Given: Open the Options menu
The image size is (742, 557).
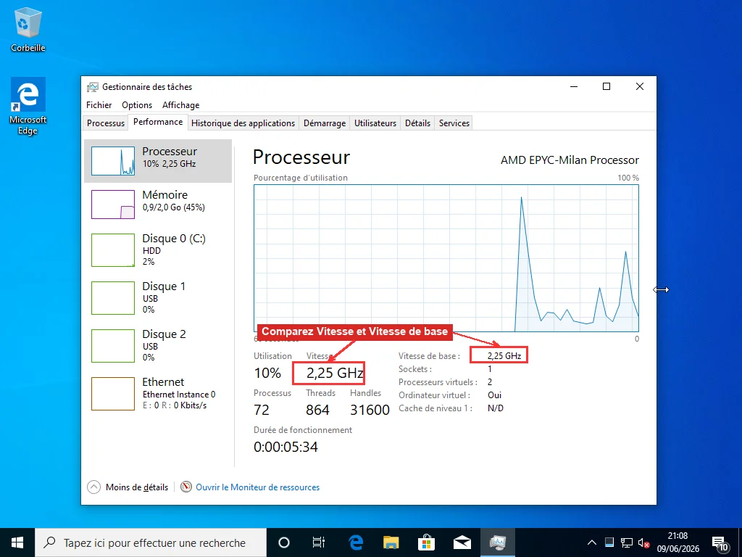Looking at the screenshot, I should [x=137, y=105].
